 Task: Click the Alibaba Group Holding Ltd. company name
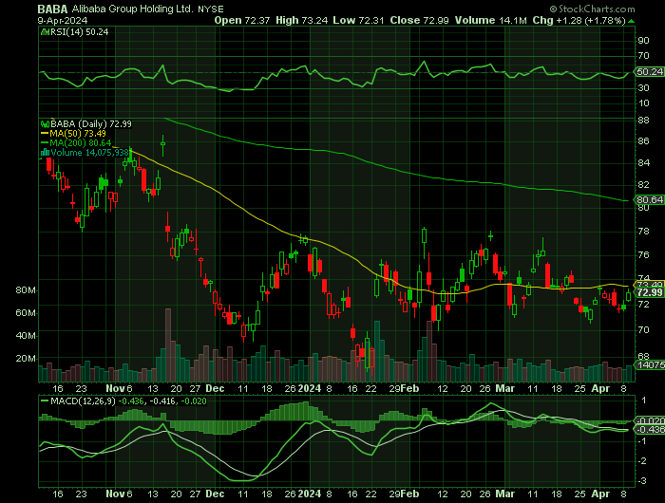[133, 9]
